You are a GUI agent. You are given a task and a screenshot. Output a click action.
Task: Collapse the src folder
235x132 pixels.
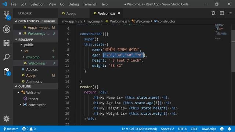pos(21,51)
